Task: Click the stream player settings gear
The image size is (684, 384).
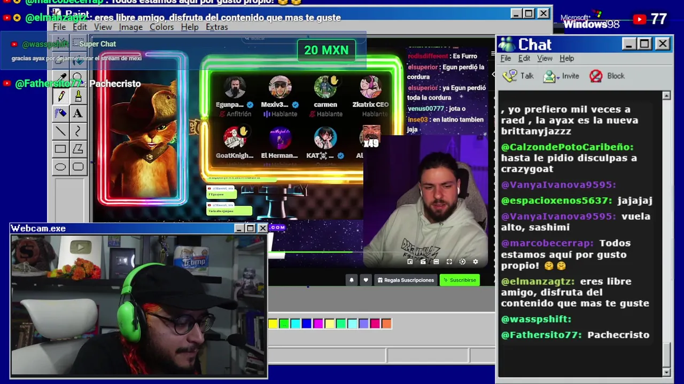Action: [476, 261]
